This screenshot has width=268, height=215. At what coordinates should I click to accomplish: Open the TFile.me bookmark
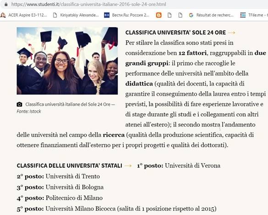click(254, 15)
